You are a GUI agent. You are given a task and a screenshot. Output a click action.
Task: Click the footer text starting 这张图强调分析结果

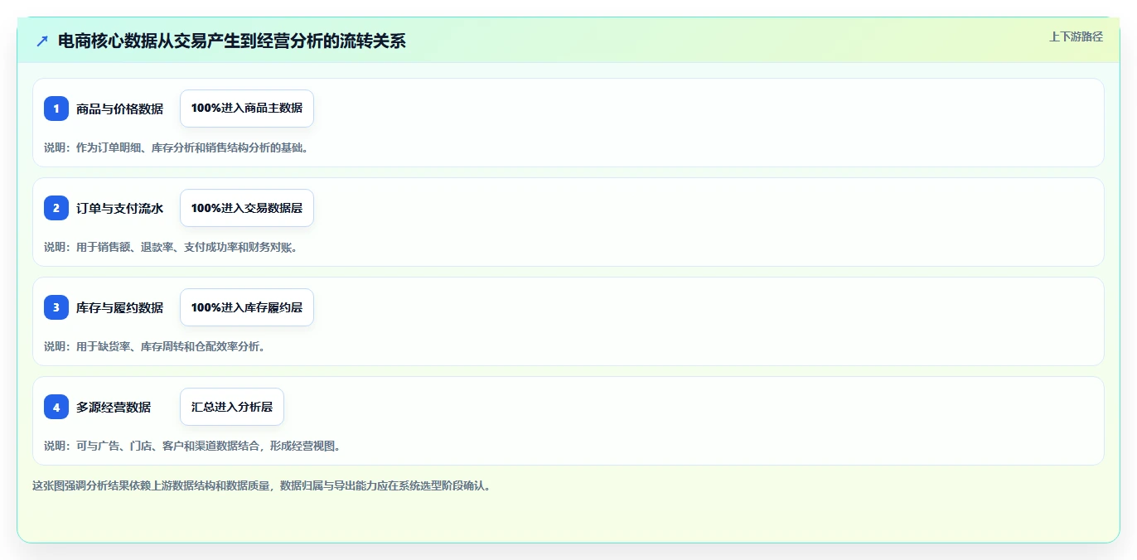click(x=262, y=485)
